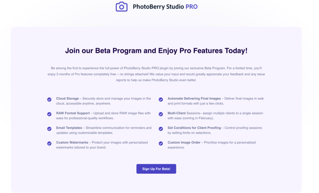Click the checkmark icon beside Email Templates

pos(49,129)
